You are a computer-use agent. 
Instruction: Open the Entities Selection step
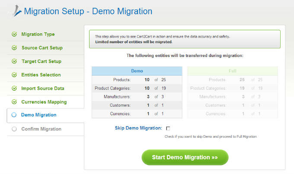pyautogui.click(x=41, y=75)
